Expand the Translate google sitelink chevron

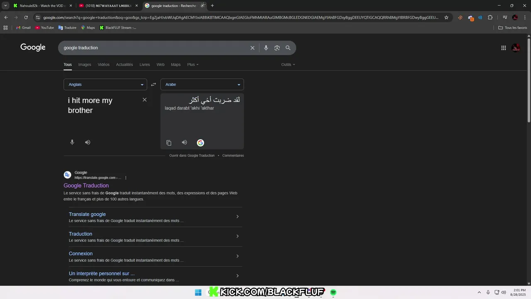[x=237, y=216]
